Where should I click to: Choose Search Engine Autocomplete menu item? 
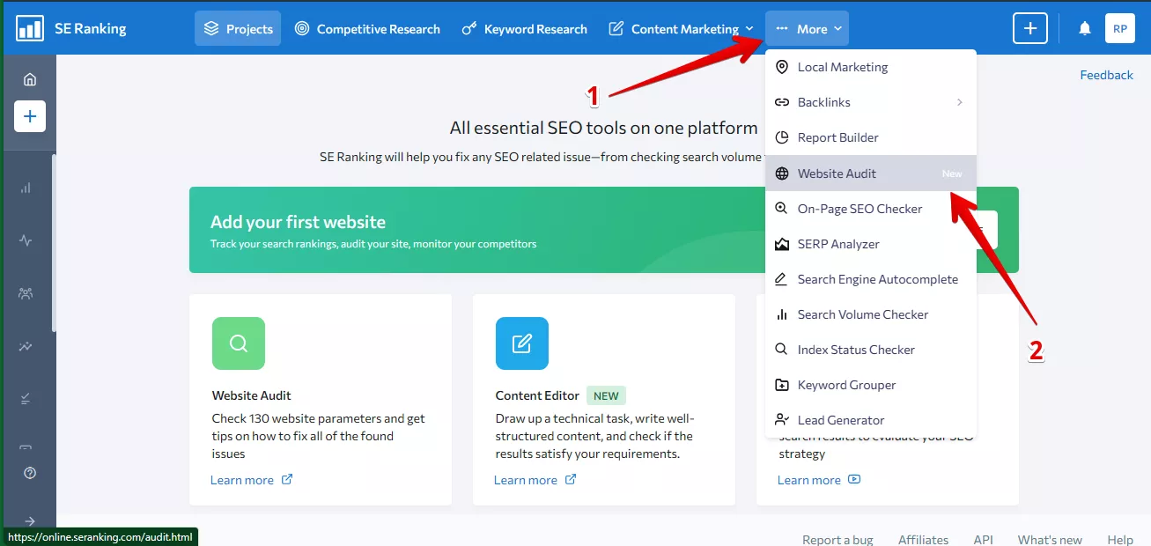pos(871,279)
